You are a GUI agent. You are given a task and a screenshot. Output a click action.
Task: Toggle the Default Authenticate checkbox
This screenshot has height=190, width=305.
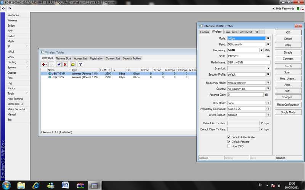(x=229, y=137)
